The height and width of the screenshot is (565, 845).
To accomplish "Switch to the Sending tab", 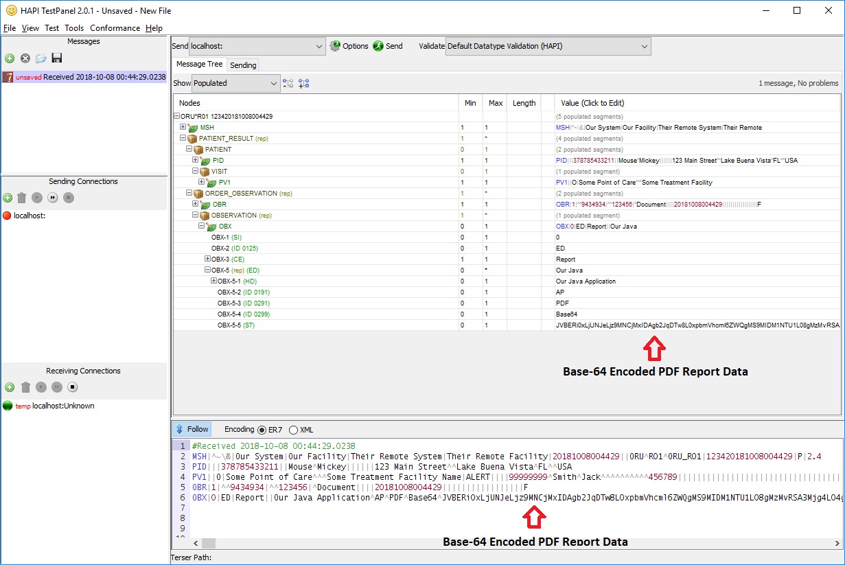I will coord(243,65).
